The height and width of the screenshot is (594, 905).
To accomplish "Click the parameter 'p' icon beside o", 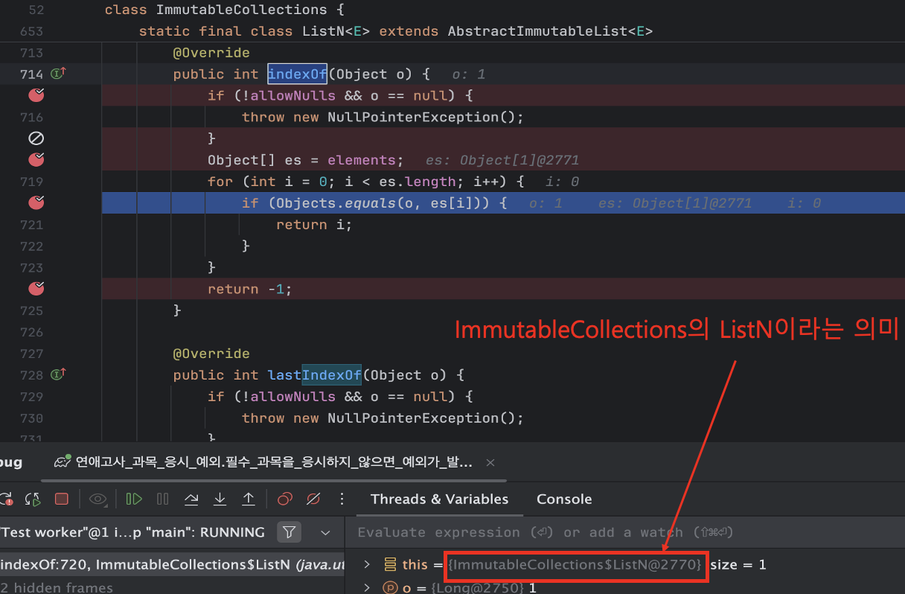I will [390, 588].
